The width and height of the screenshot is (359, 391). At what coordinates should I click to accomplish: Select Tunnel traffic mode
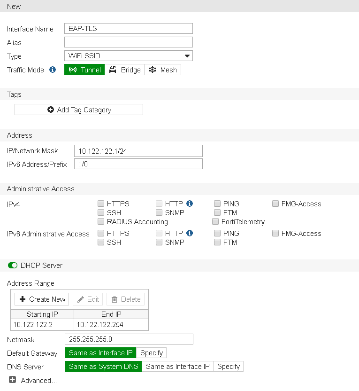pyautogui.click(x=84, y=70)
